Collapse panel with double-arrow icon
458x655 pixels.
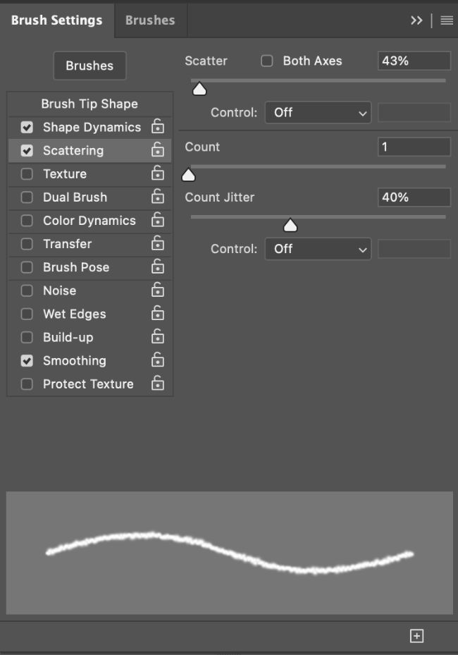coord(416,20)
